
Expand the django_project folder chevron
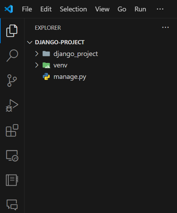(37, 54)
